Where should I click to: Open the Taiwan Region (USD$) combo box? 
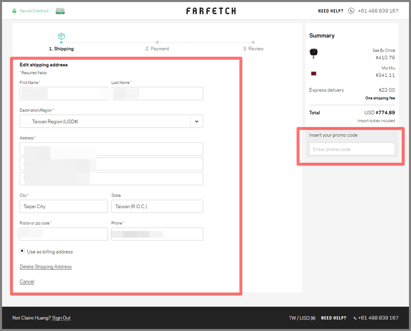(x=106, y=121)
